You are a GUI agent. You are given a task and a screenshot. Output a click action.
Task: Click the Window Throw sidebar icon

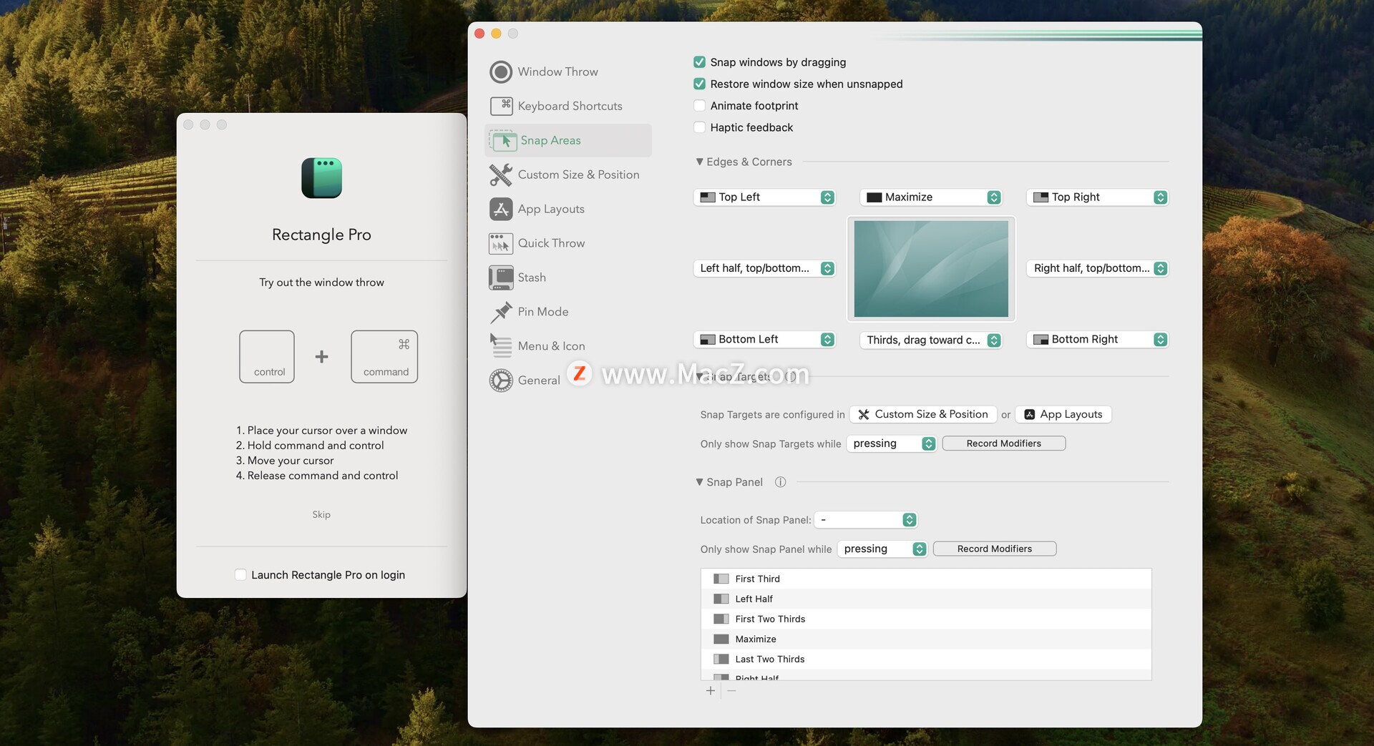[501, 72]
